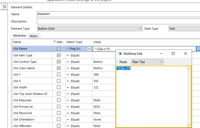Image resolution: width=200 pixels, height=128 pixels.
Task: Open the Element Type dropdown
Action: tap(141, 29)
